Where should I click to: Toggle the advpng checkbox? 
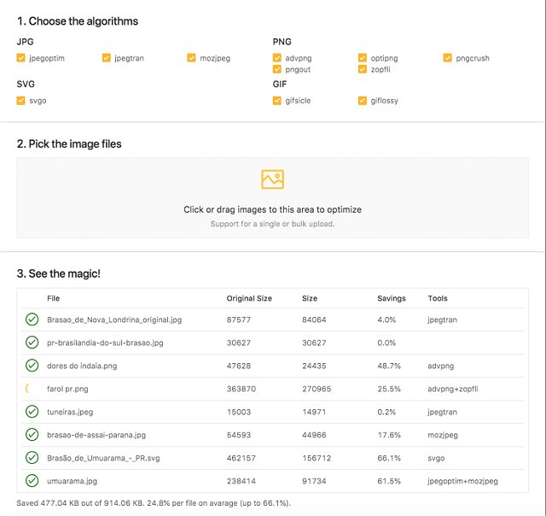coord(277,58)
